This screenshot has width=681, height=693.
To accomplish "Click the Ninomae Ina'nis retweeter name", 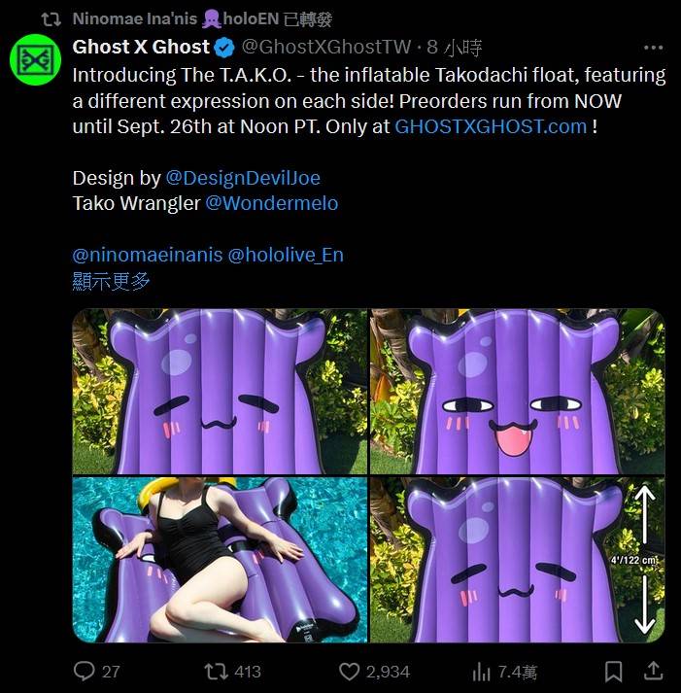I will (x=135, y=18).
